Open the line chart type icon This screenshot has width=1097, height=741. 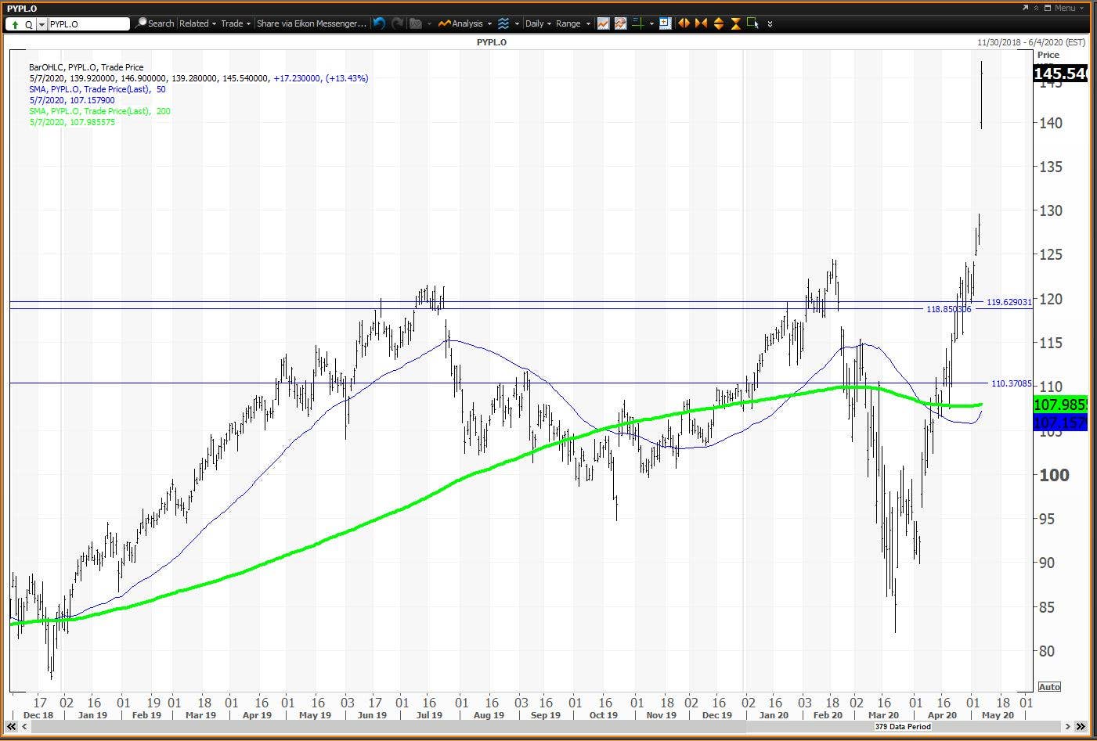coord(603,23)
